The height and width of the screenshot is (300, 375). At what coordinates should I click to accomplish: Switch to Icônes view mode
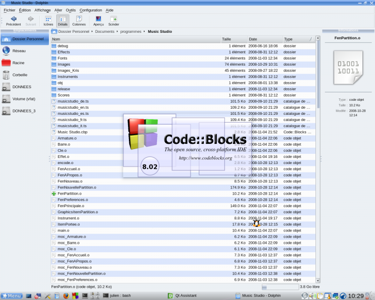point(48,19)
